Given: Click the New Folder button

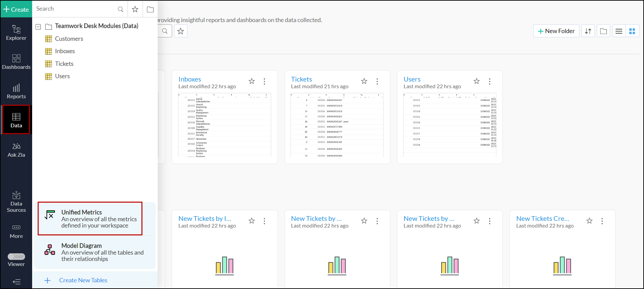Looking at the screenshot, I should [556, 31].
